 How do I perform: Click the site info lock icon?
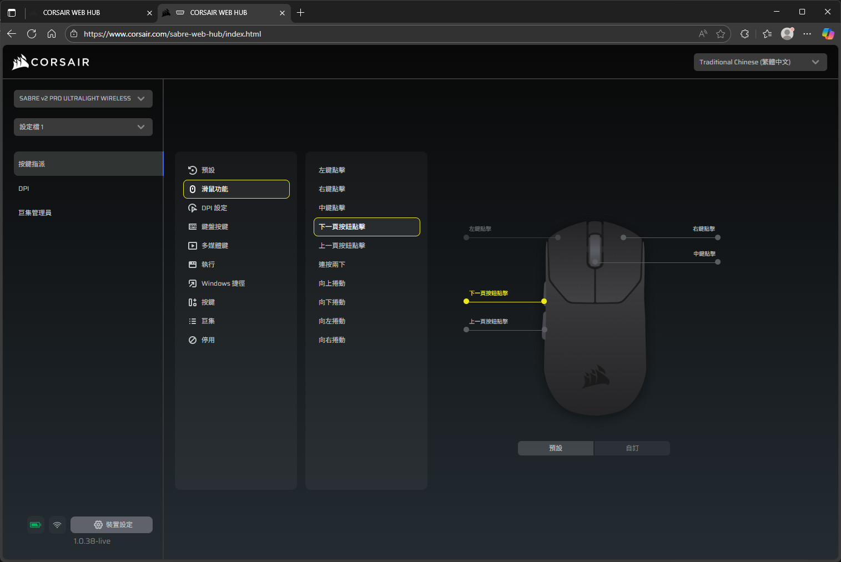[74, 34]
